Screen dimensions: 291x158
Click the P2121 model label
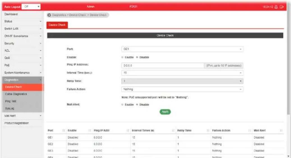click(133, 7)
